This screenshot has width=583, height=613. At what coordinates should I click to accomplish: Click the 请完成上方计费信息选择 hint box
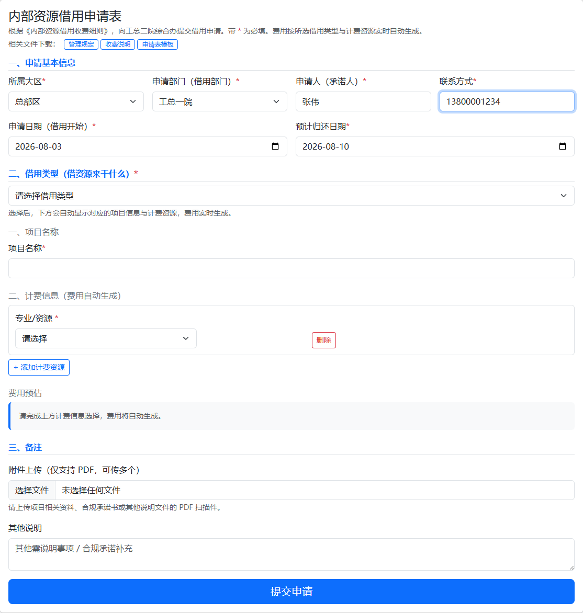[291, 416]
